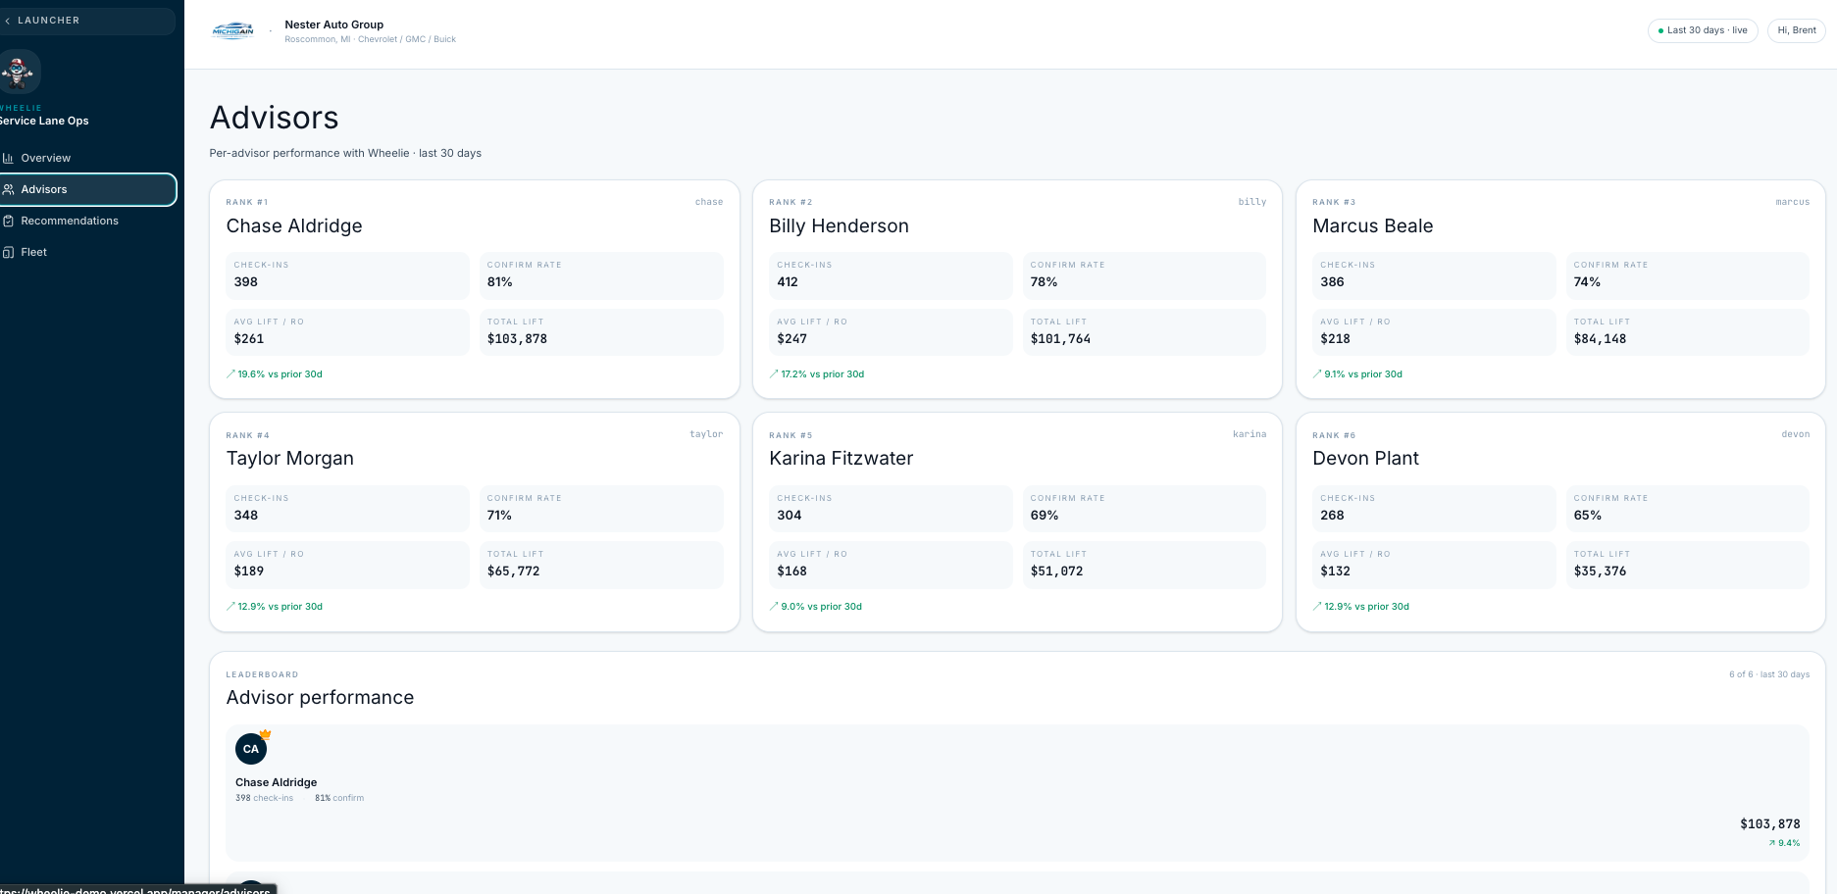Click Taylor Morgan's 348 check-ins tile
1837x894 pixels.
coord(348,509)
